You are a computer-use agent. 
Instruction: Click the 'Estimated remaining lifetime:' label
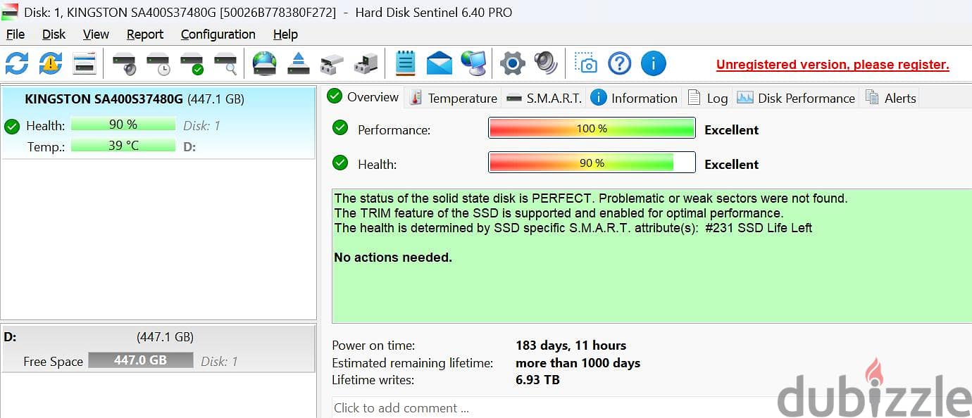click(x=413, y=363)
